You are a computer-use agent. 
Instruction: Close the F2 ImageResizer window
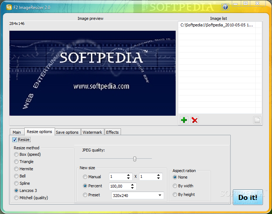(258, 3)
